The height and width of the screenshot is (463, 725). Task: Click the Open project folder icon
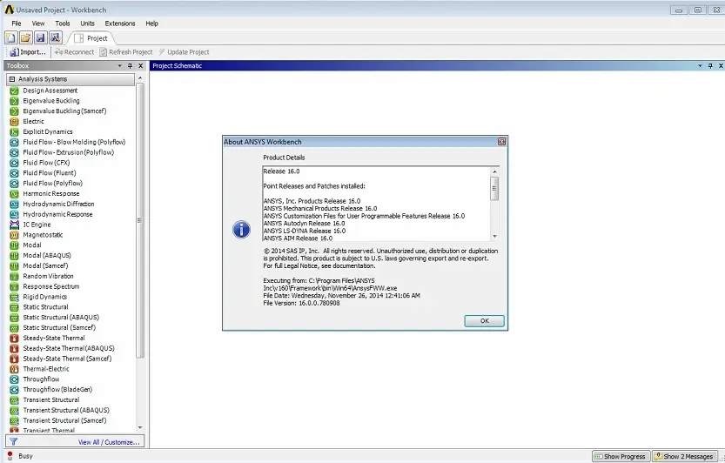(26, 38)
